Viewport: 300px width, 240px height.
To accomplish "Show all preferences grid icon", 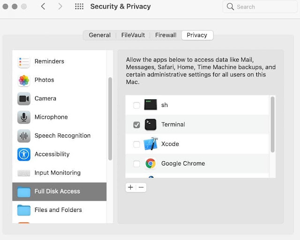I will click(79, 7).
